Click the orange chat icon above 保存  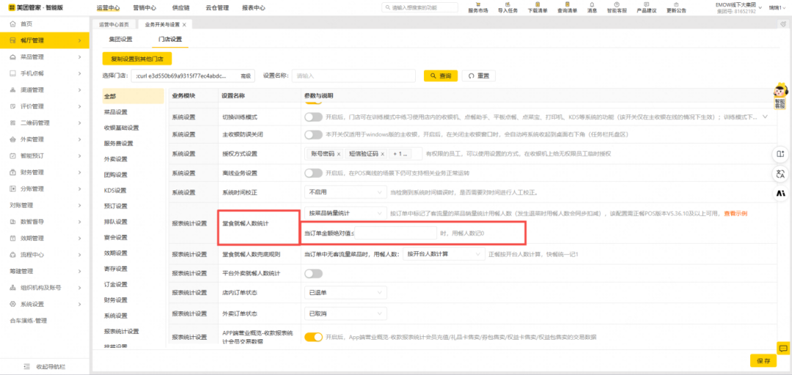pos(783,349)
